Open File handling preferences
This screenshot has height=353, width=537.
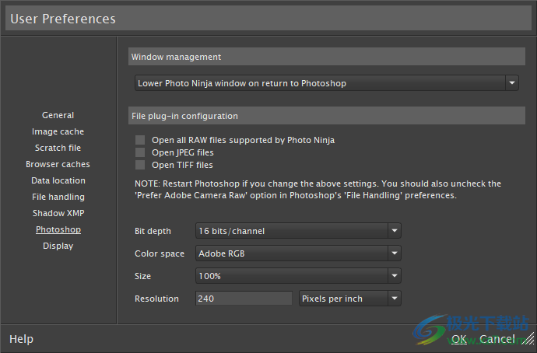tap(58, 197)
